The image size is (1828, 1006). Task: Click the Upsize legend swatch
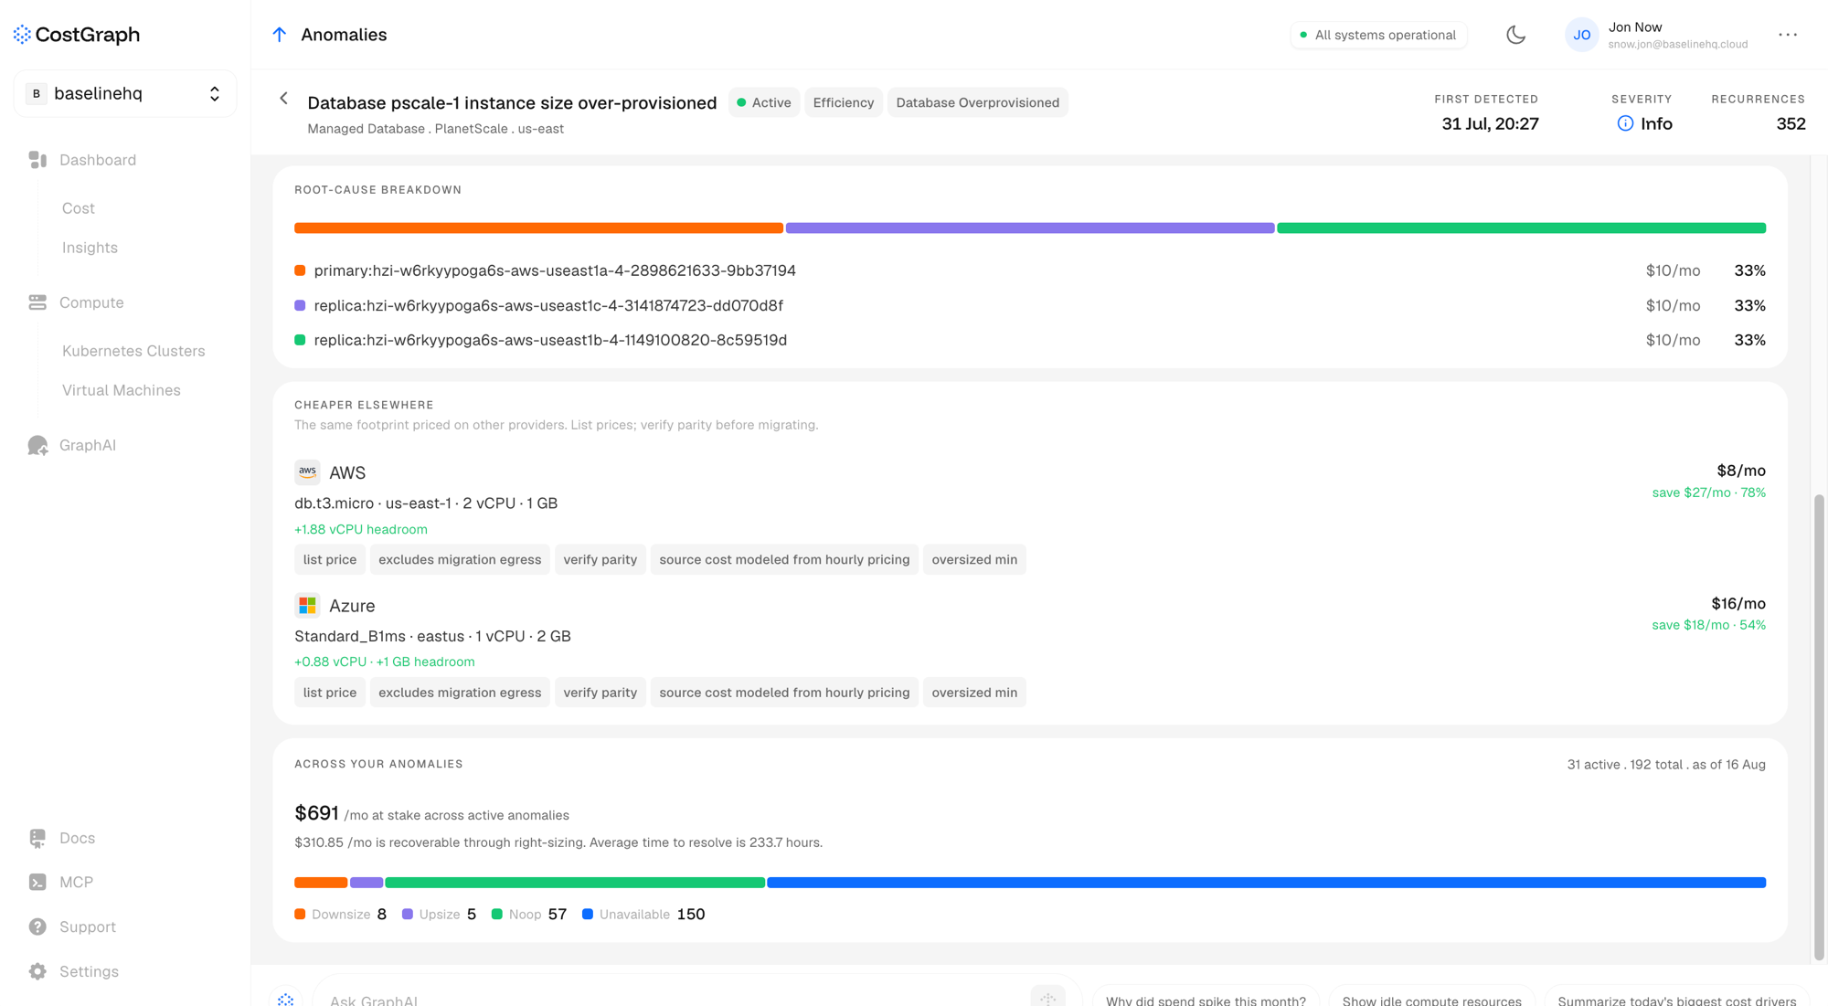coord(408,914)
